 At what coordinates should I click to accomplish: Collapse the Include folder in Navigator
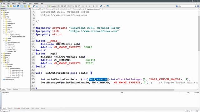click(x=2, y=18)
